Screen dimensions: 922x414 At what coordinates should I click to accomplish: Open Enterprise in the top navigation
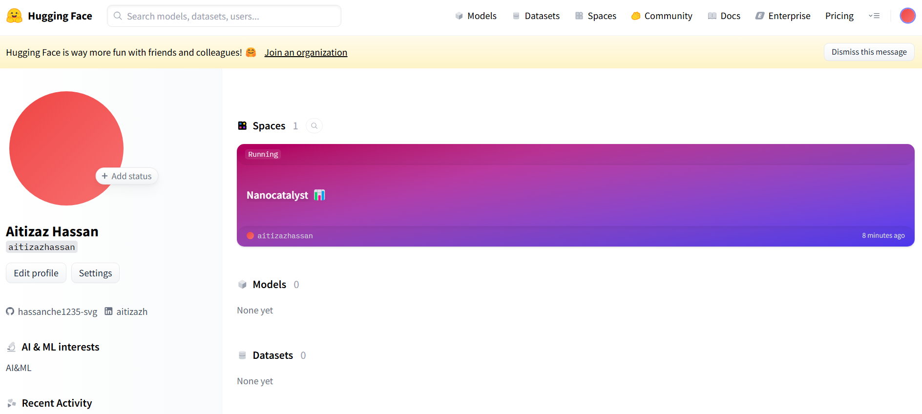(x=783, y=16)
